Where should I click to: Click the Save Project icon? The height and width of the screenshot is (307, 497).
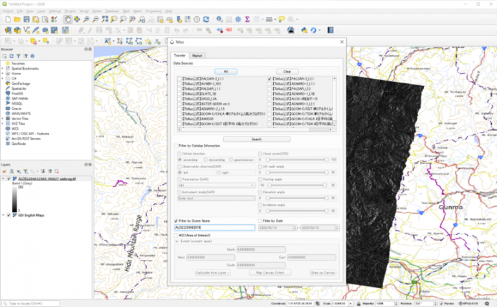(27, 19)
